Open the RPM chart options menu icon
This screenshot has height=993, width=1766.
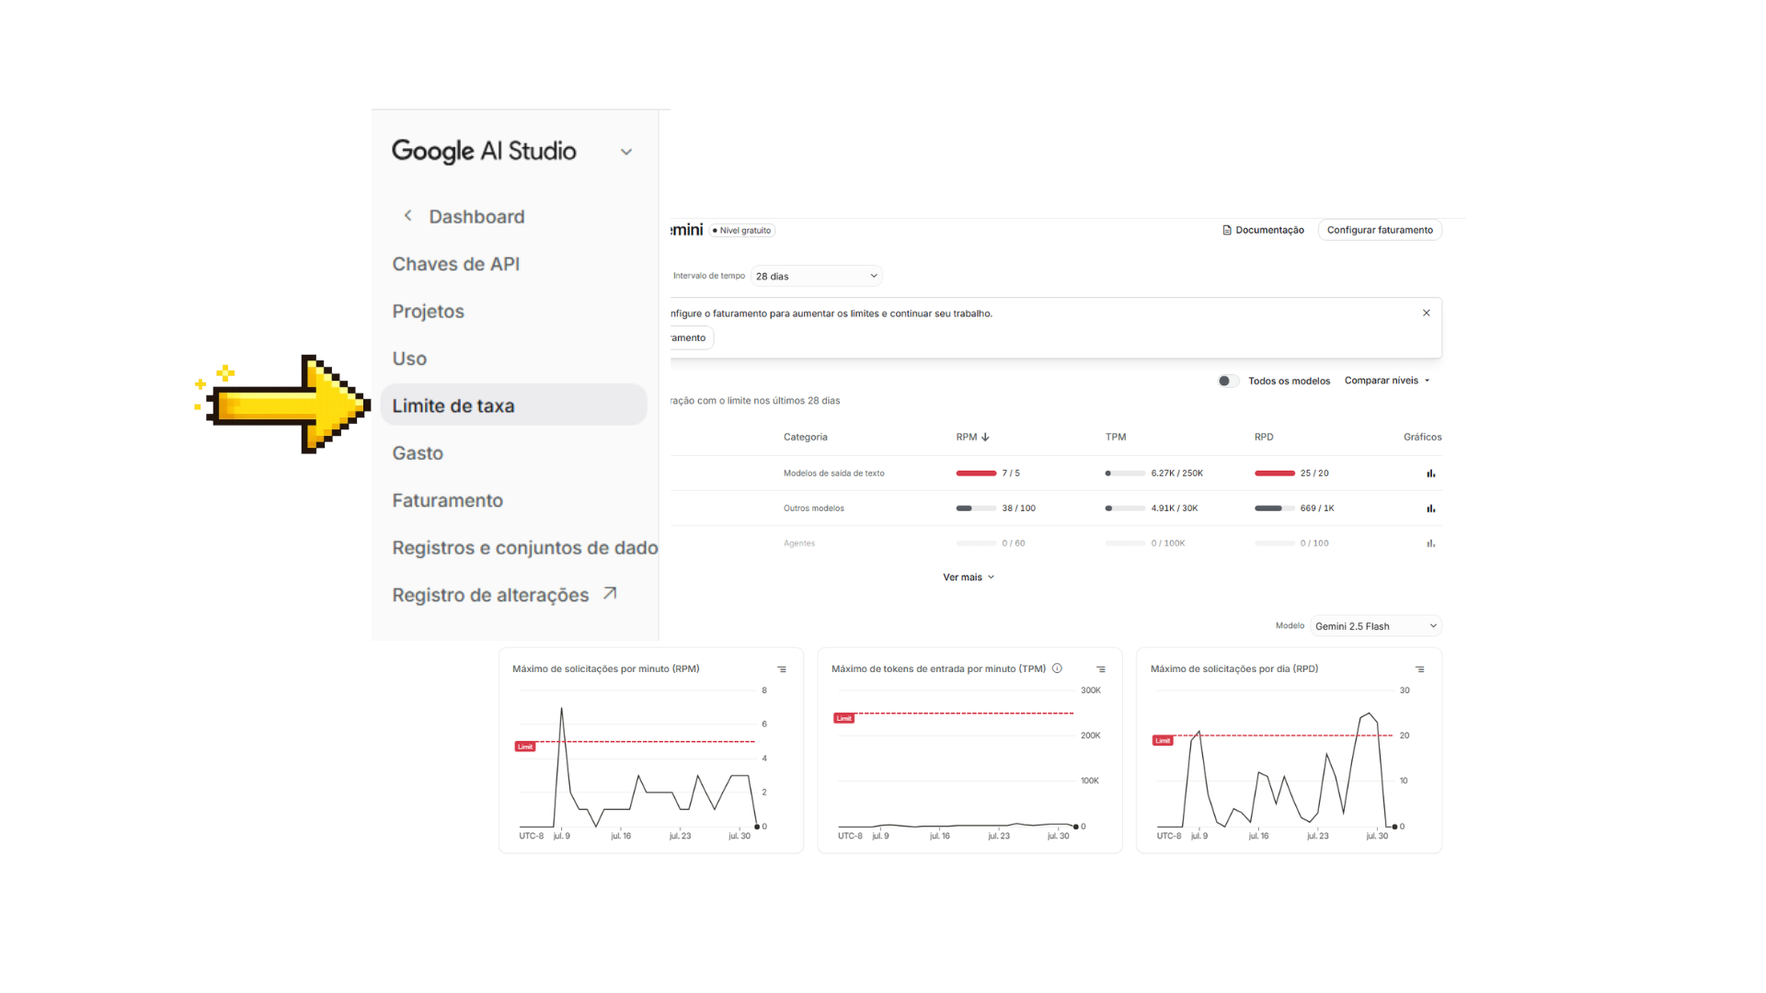coord(782,669)
